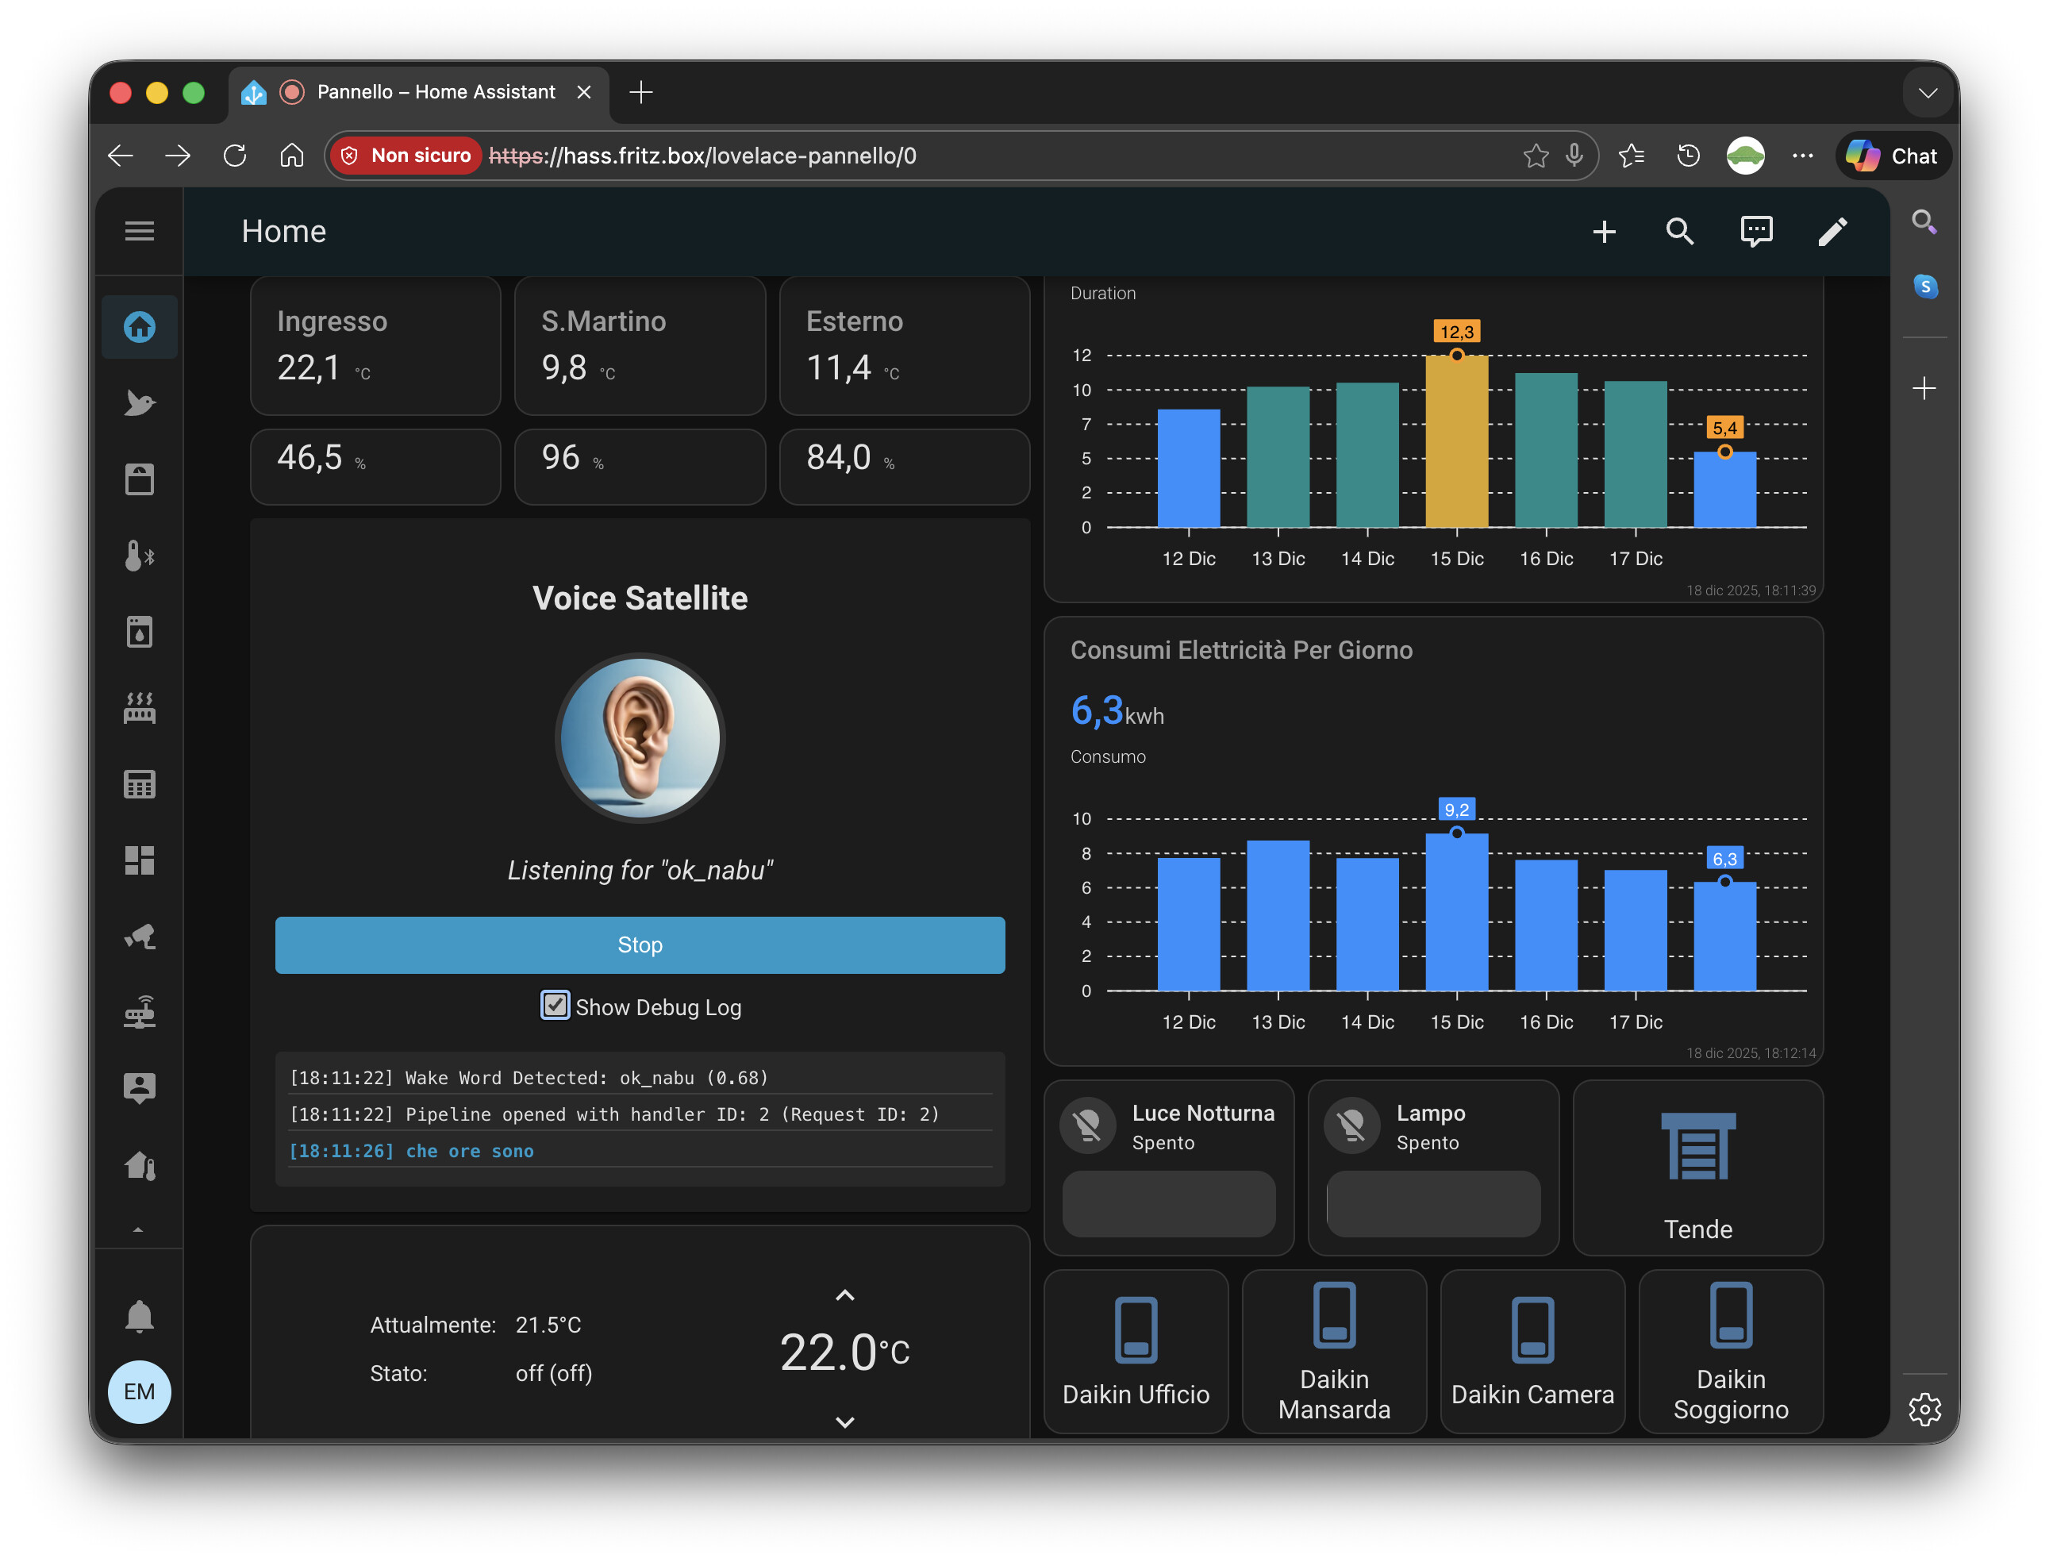2049x1562 pixels.
Task: Raise thermostat setpoint with up chevron
Action: coord(844,1295)
